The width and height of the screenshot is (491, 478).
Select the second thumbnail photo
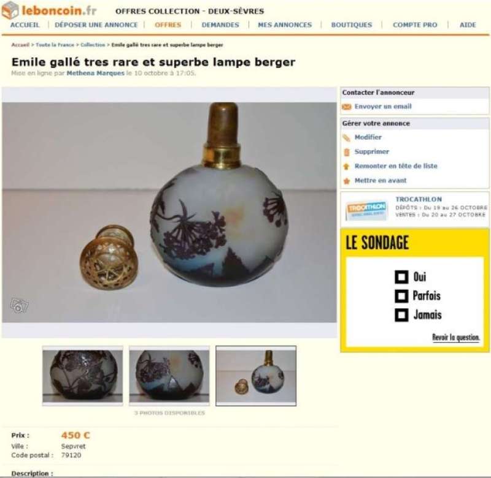169,376
